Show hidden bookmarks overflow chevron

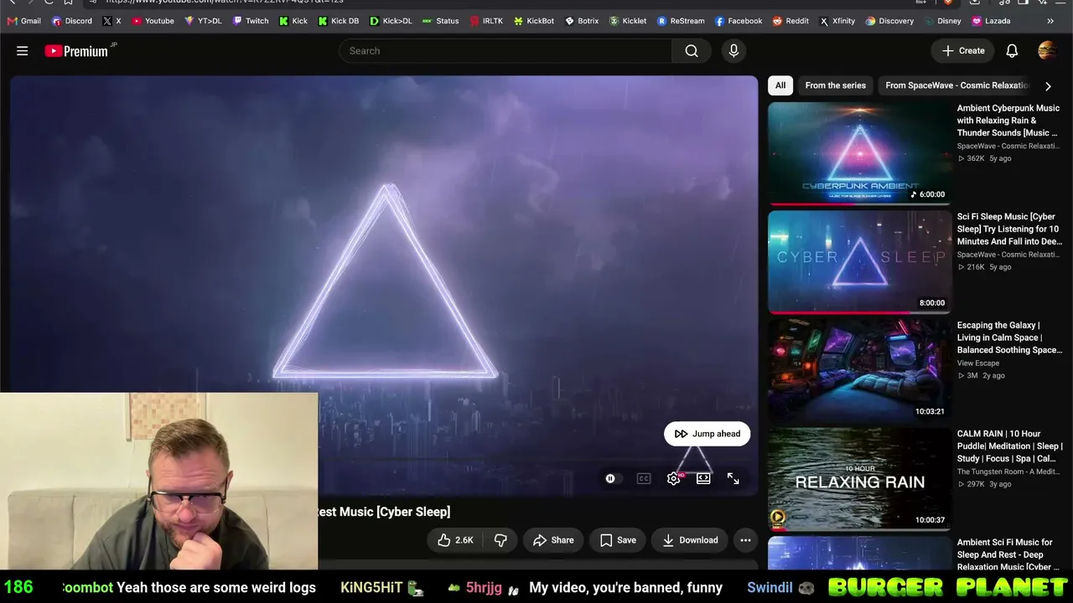click(x=1050, y=21)
